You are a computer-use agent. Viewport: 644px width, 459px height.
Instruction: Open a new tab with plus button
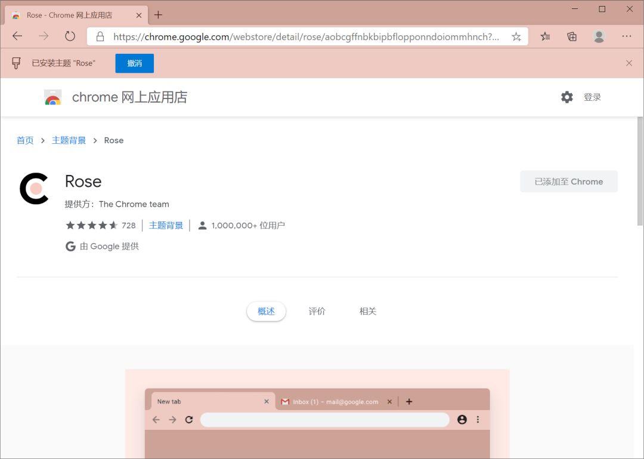(158, 15)
